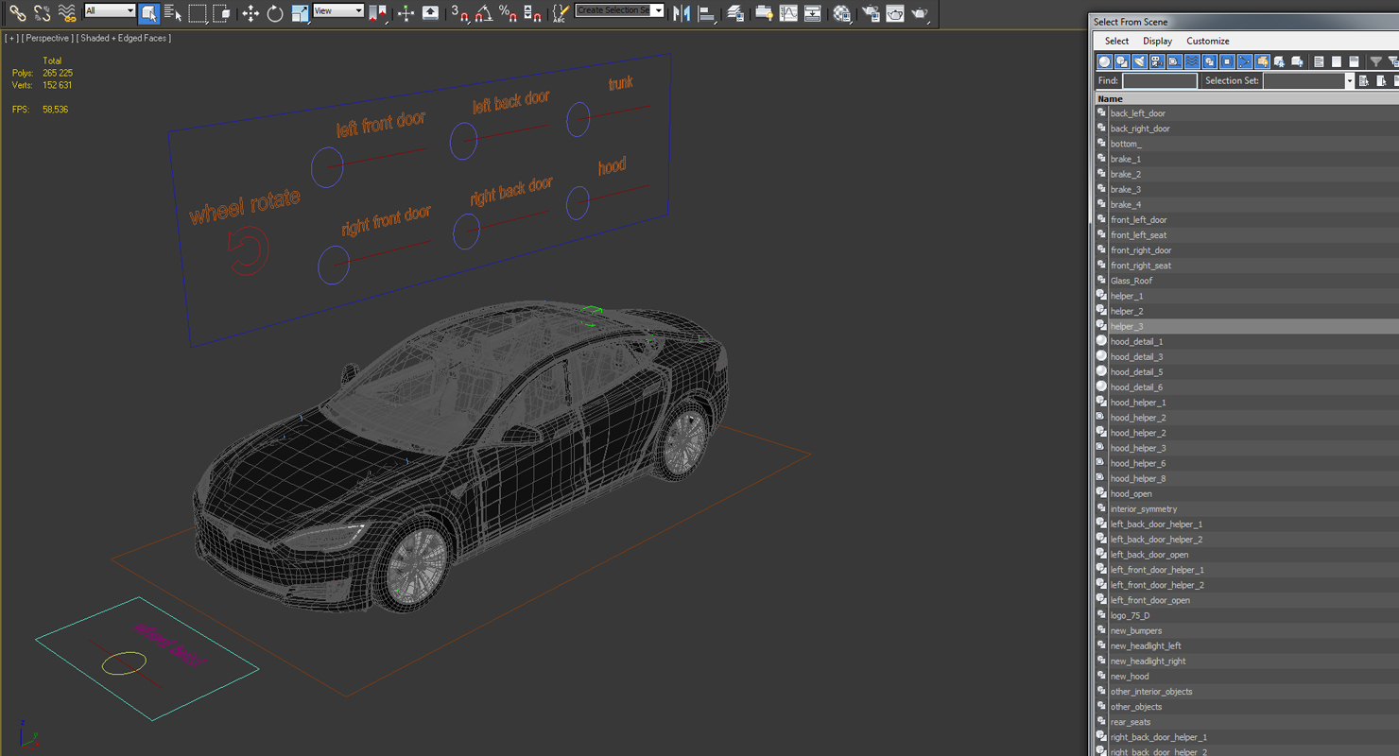Click the Find input field
The image size is (1399, 756).
tap(1160, 81)
